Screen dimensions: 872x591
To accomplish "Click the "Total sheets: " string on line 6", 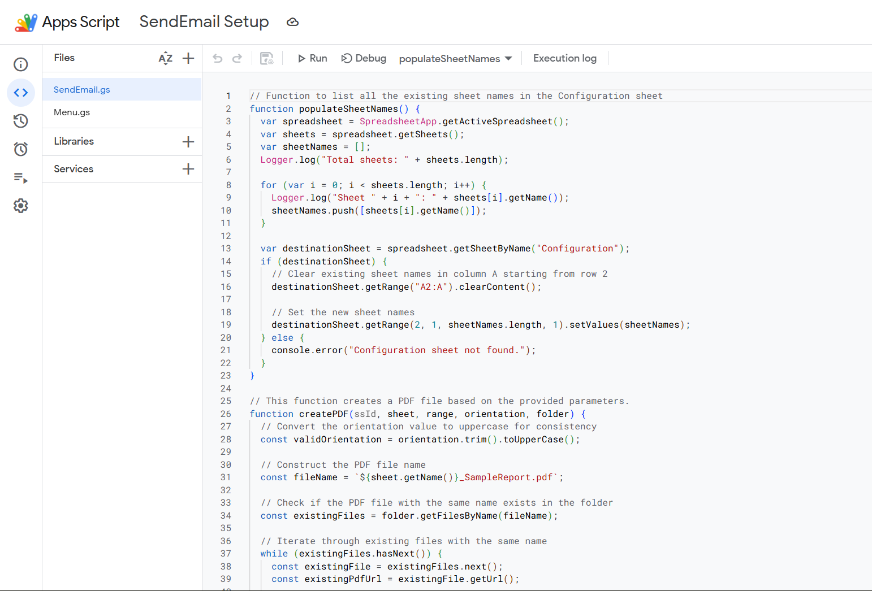I will click(x=365, y=160).
